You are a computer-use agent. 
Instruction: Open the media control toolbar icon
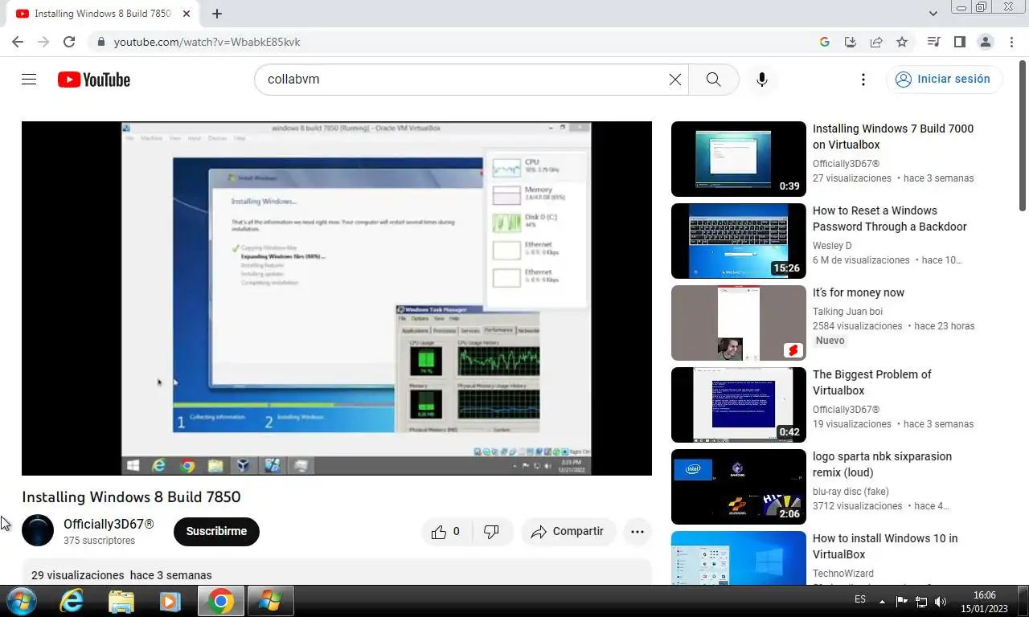pyautogui.click(x=933, y=42)
